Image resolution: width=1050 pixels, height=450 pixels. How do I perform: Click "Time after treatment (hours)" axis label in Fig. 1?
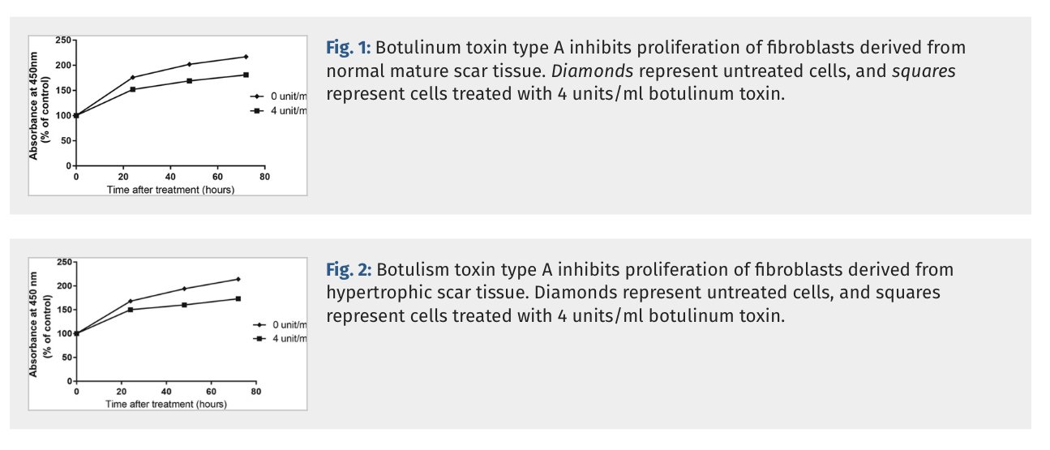pyautogui.click(x=170, y=190)
